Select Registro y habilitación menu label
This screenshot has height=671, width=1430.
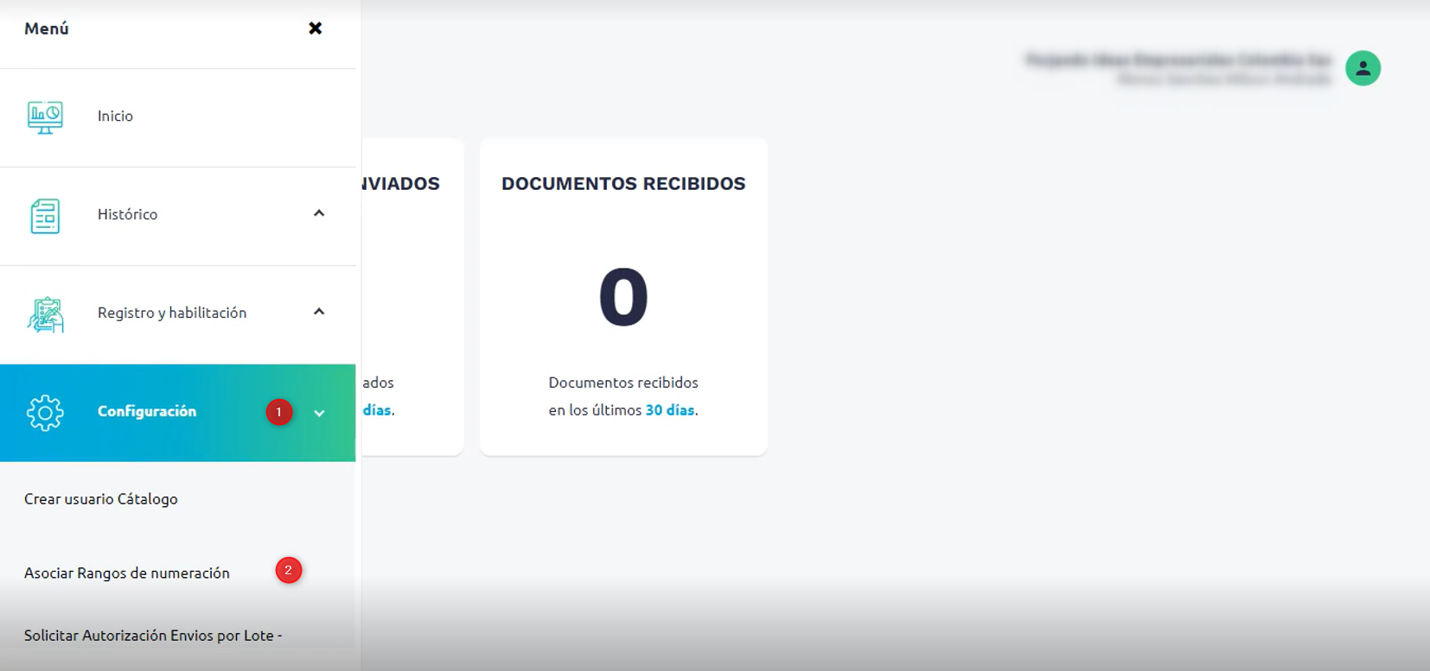tap(172, 313)
